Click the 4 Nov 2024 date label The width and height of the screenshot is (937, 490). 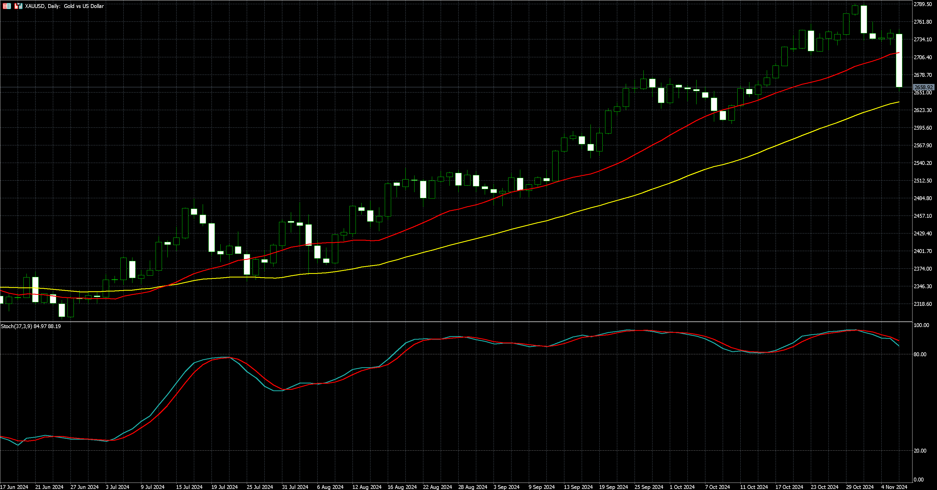[x=894, y=487]
